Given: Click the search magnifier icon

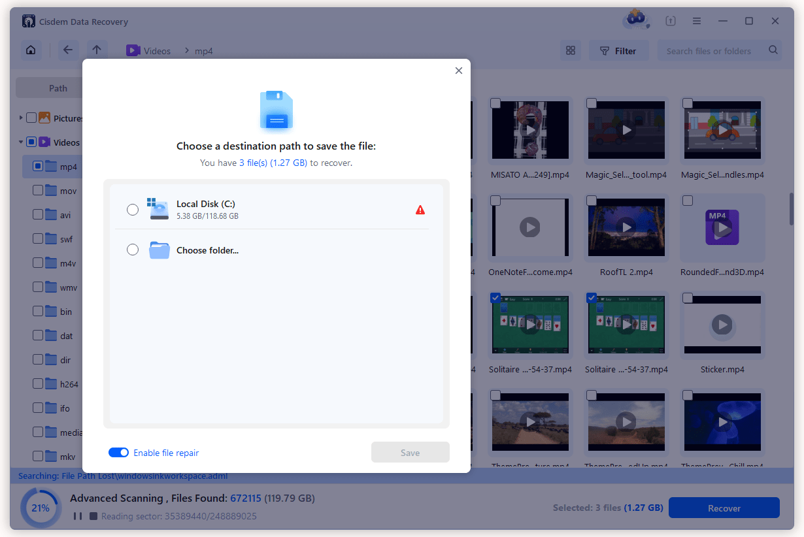Looking at the screenshot, I should click(773, 50).
